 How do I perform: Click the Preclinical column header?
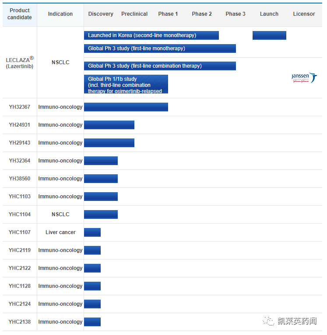point(134,14)
